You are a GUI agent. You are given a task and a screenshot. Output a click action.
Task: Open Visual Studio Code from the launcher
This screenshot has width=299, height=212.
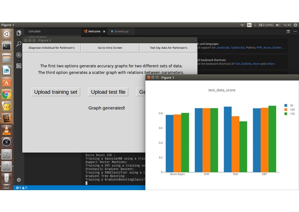click(x=6, y=118)
